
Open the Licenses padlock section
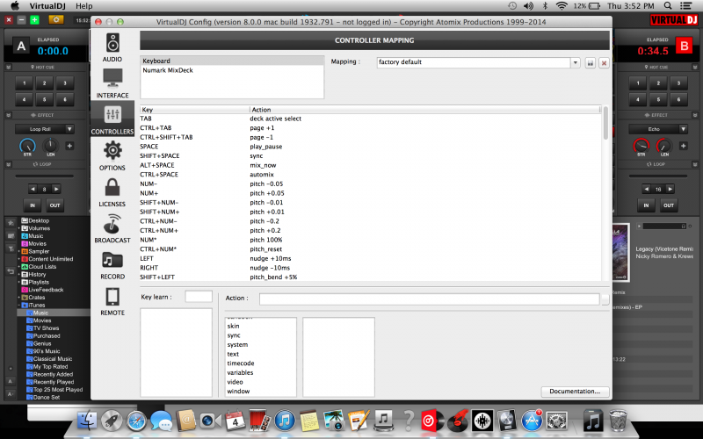click(x=112, y=191)
